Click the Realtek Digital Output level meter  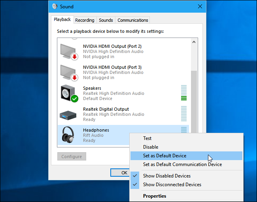(183, 114)
